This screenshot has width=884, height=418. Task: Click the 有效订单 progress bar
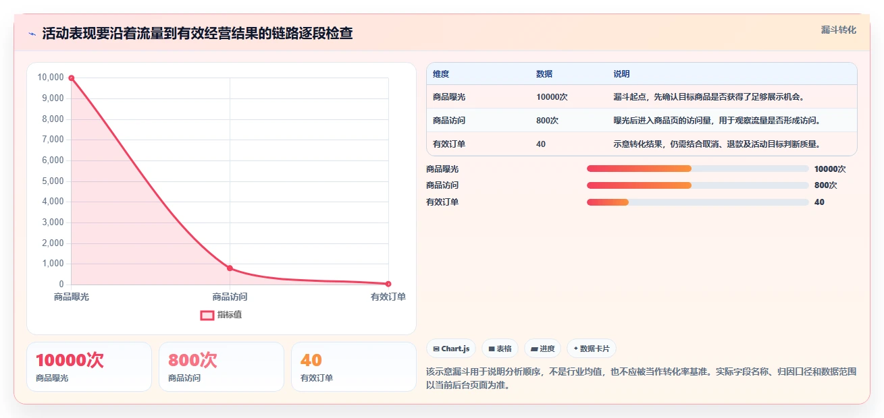click(x=698, y=202)
